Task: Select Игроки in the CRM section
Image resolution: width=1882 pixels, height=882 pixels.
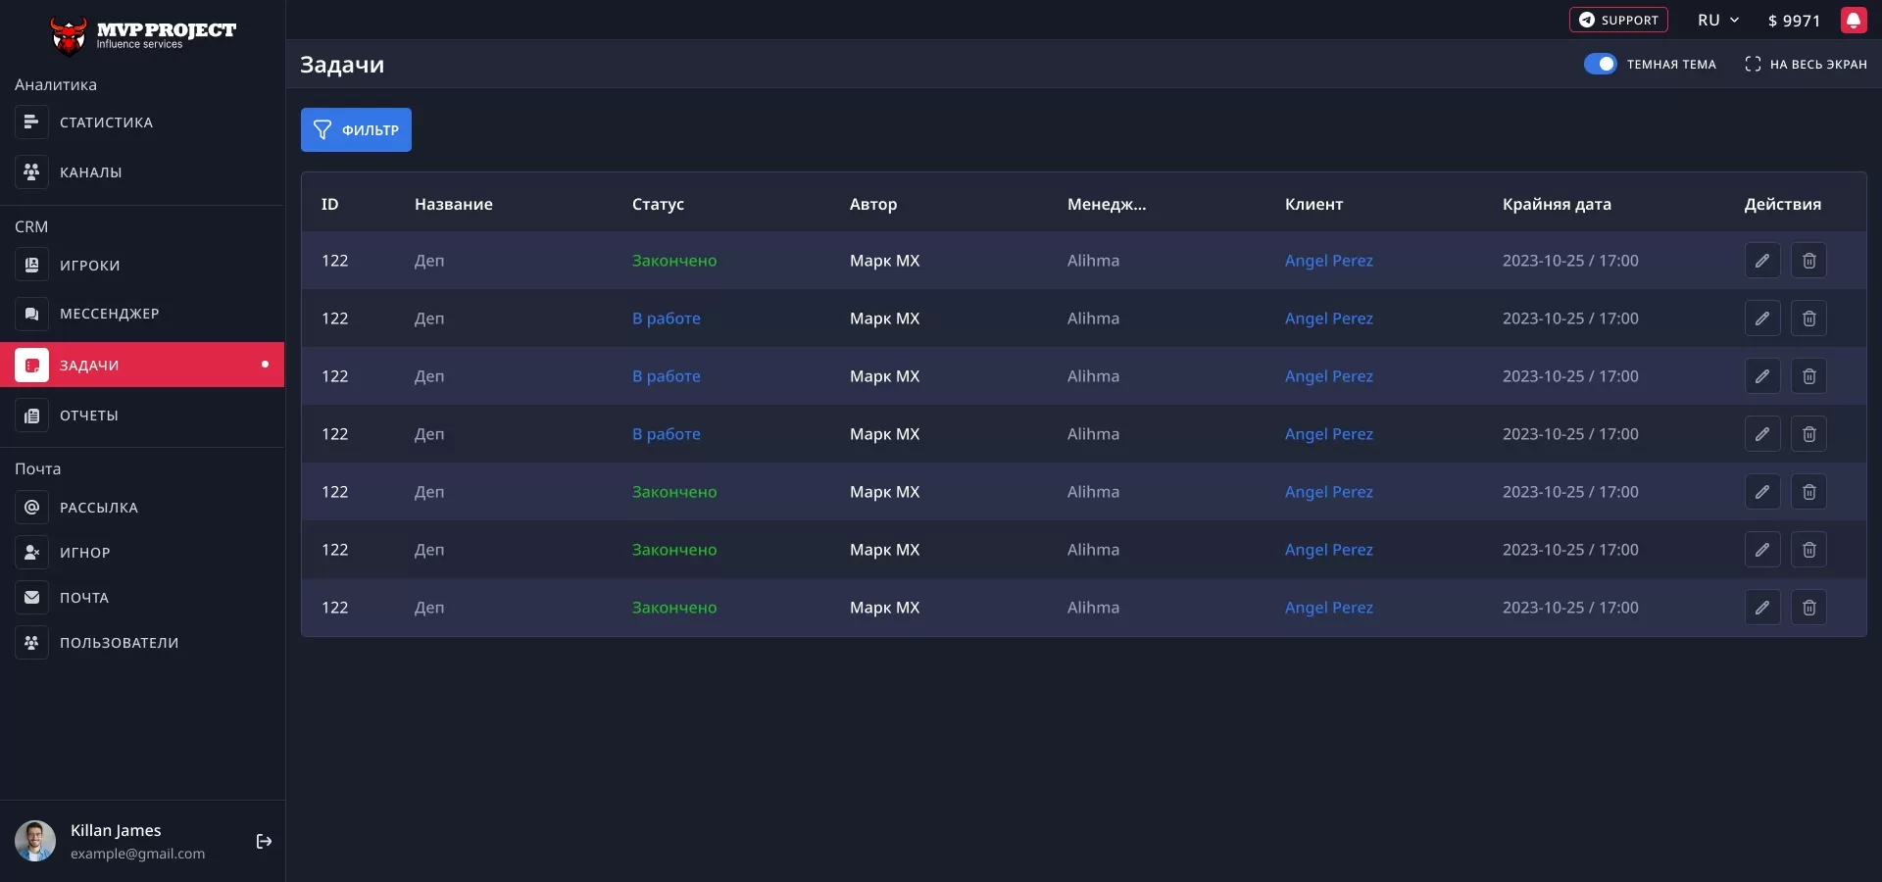Action: tap(89, 266)
